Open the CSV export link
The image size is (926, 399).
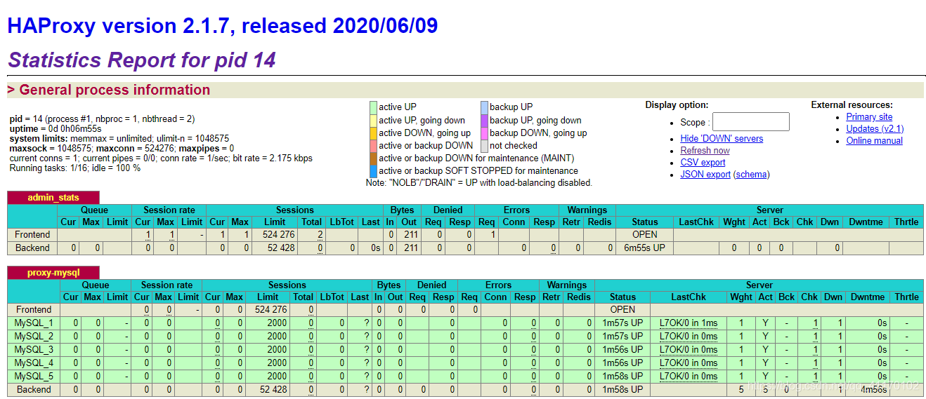click(x=703, y=162)
